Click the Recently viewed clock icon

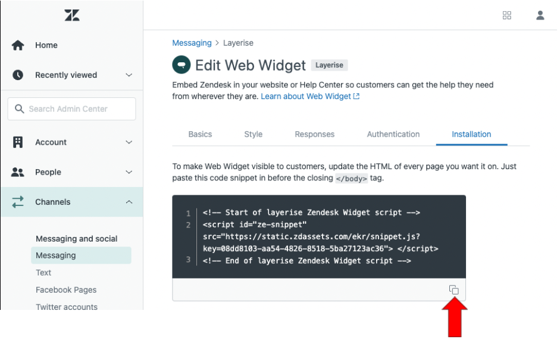point(18,75)
